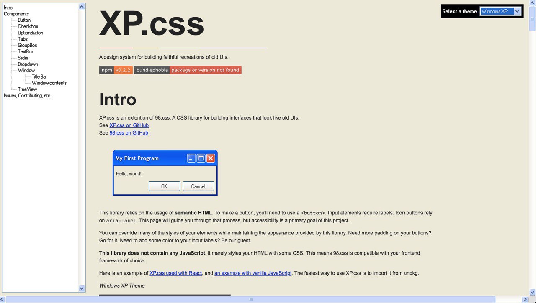
Task: Open TextBox in the sidebar tree
Action: (x=26, y=51)
